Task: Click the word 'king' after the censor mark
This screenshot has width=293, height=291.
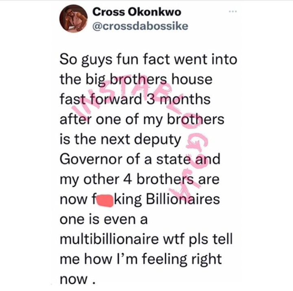Action: [x=128, y=200]
